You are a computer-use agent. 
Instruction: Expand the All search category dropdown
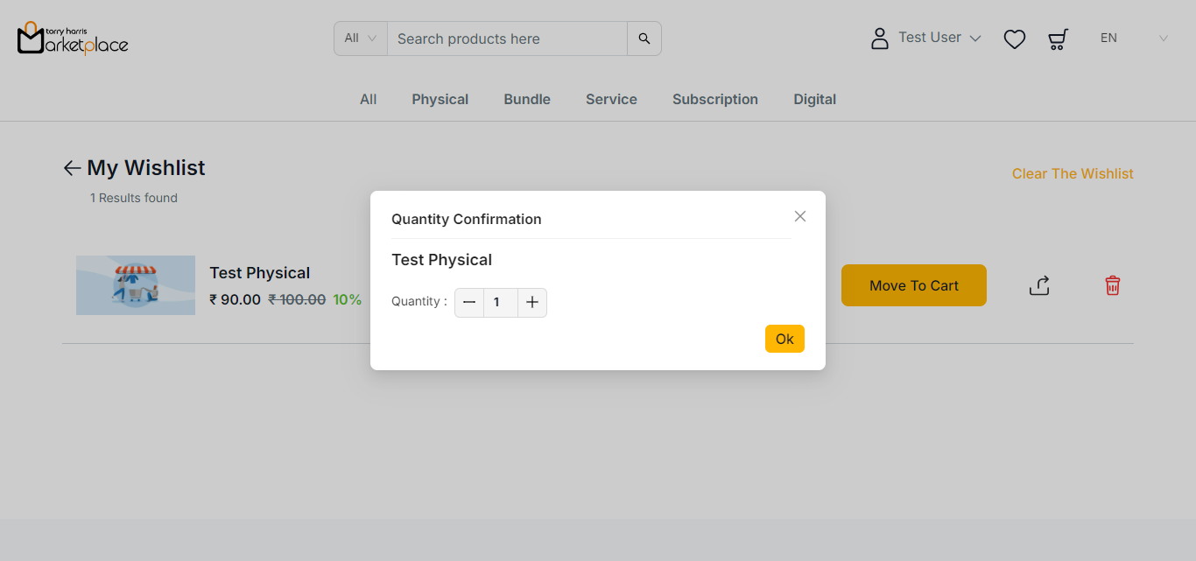coord(361,39)
